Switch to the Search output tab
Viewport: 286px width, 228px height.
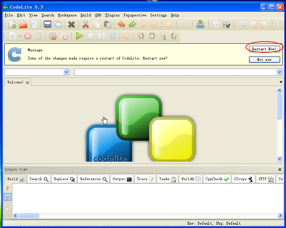click(39, 179)
